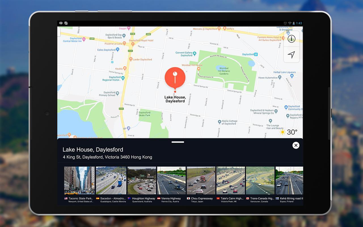Tap the navigation arrow button
The width and height of the screenshot is (363, 227).
[x=291, y=54]
